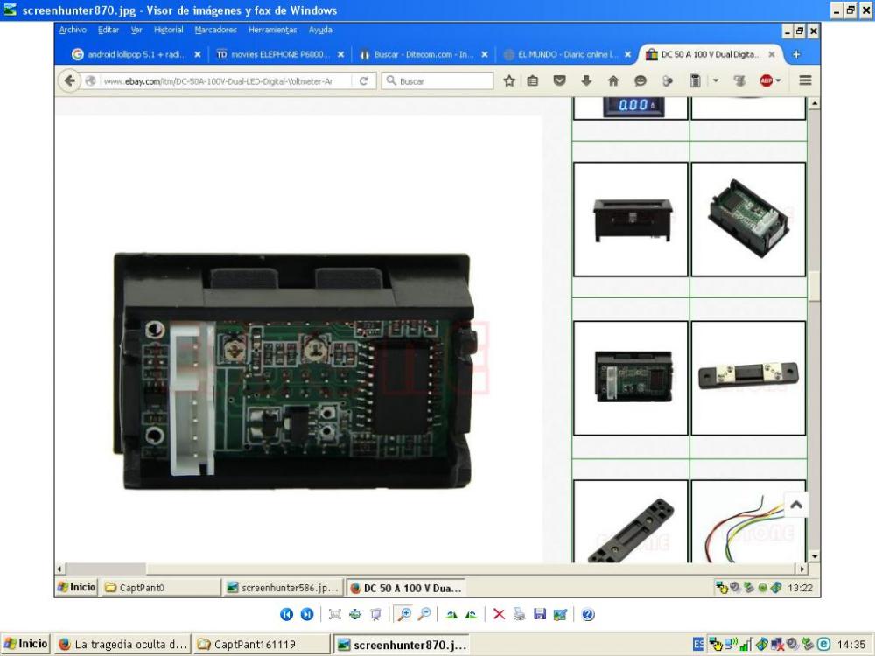Go to next image in the viewer
Image resolution: width=875 pixels, height=656 pixels.
[x=307, y=614]
